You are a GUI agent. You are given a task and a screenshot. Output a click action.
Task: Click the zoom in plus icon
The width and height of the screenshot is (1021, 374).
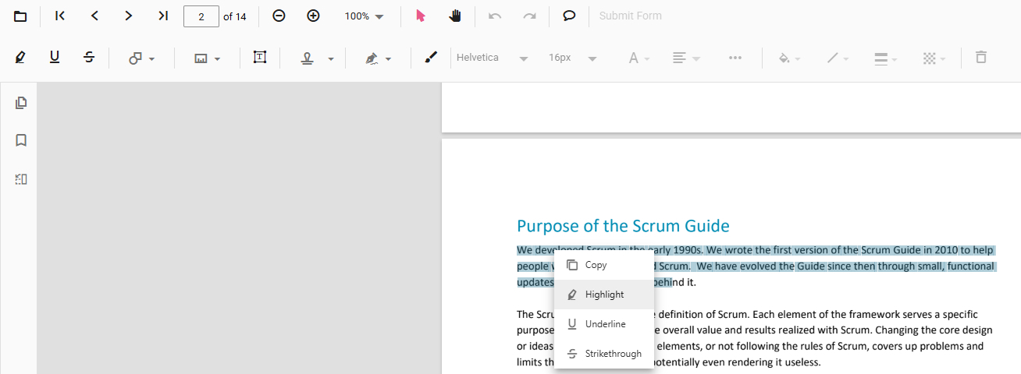coord(313,16)
